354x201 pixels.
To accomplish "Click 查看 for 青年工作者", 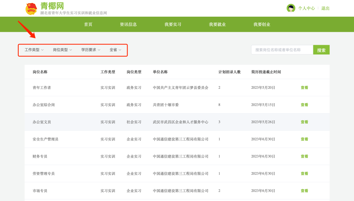I will tap(304, 87).
